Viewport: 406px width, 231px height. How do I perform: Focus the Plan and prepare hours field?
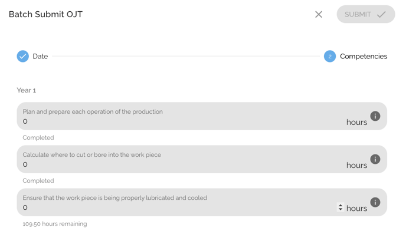point(202,116)
